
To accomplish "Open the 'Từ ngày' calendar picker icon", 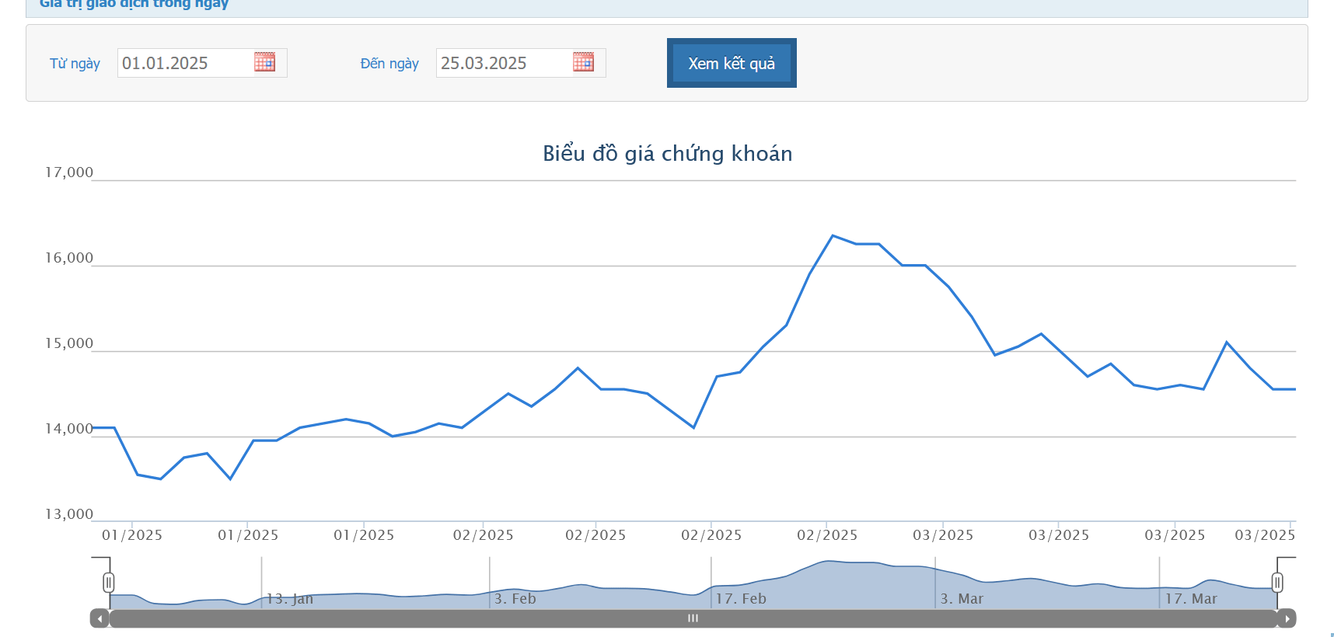I will tap(264, 62).
